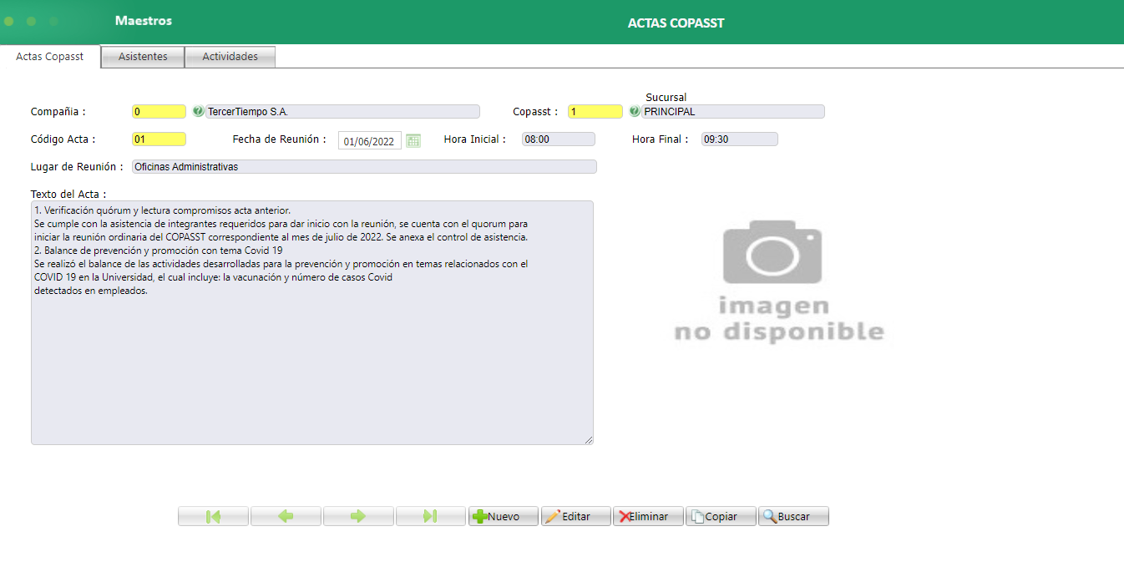Open the Actividades tab
Screen dimensions: 1124x562
tap(230, 56)
